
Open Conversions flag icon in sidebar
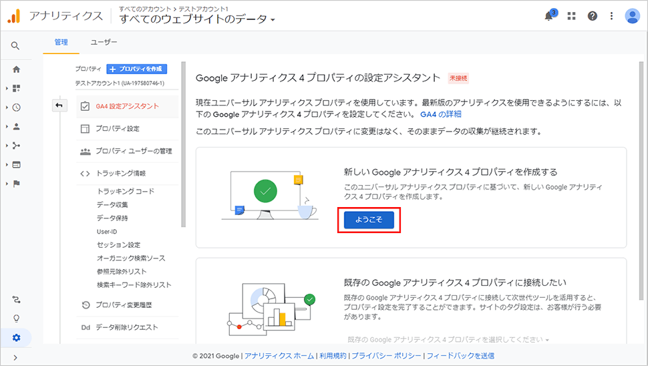(17, 184)
